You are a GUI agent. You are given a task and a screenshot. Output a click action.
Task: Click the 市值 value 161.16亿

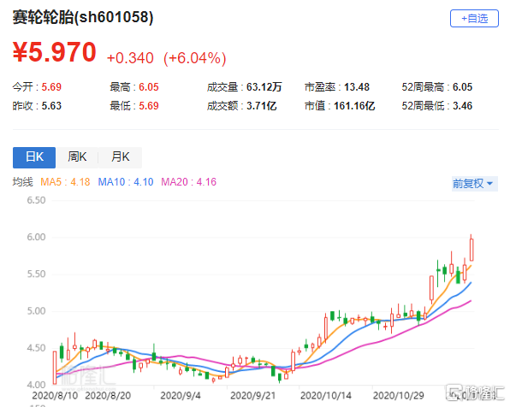(354, 106)
